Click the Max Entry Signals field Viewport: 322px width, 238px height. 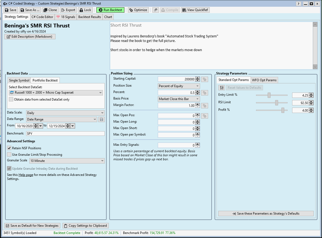coord(176,145)
